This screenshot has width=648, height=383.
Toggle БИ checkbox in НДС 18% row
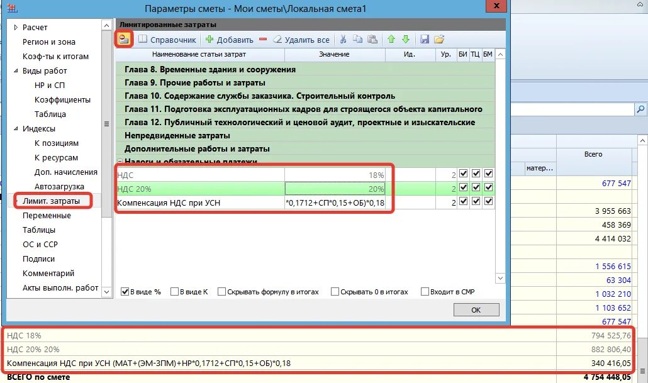pos(463,174)
